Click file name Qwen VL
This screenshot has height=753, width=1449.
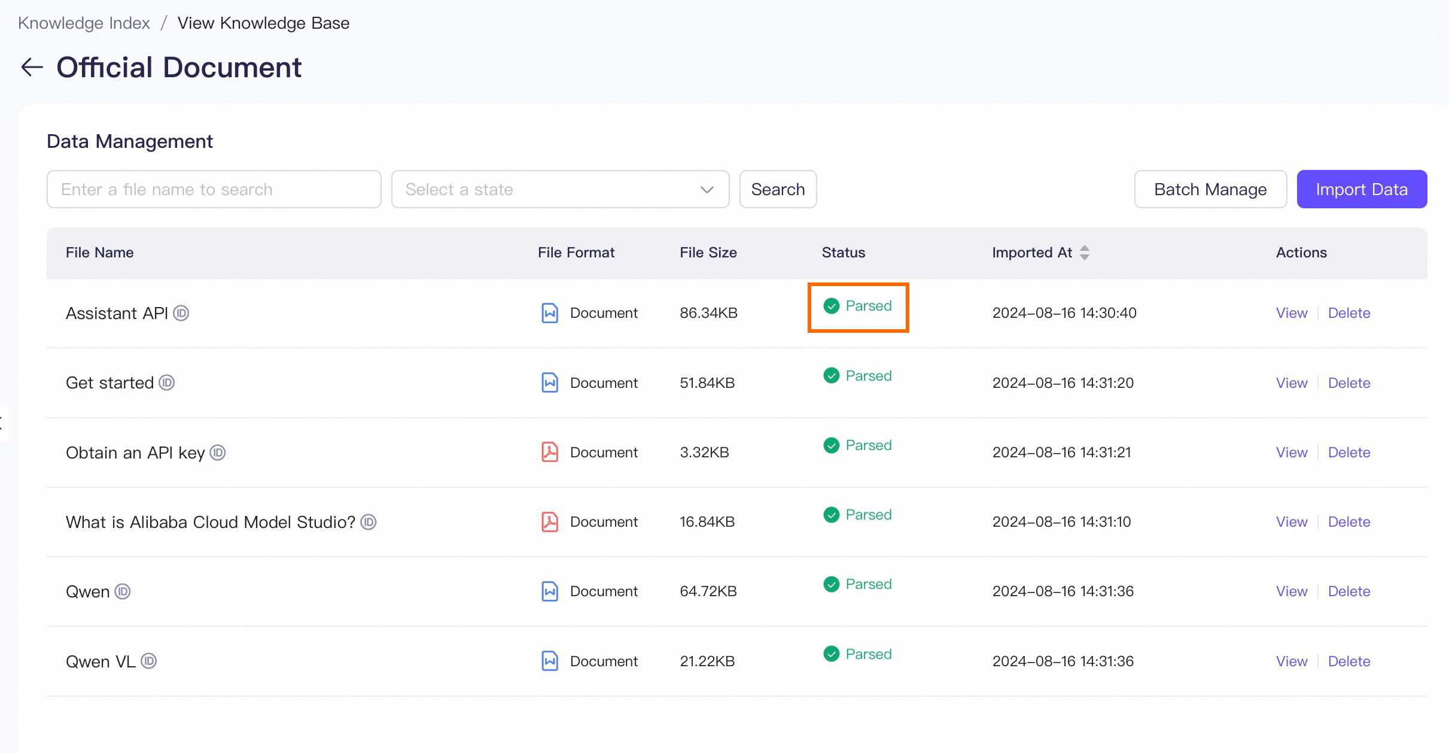101,661
